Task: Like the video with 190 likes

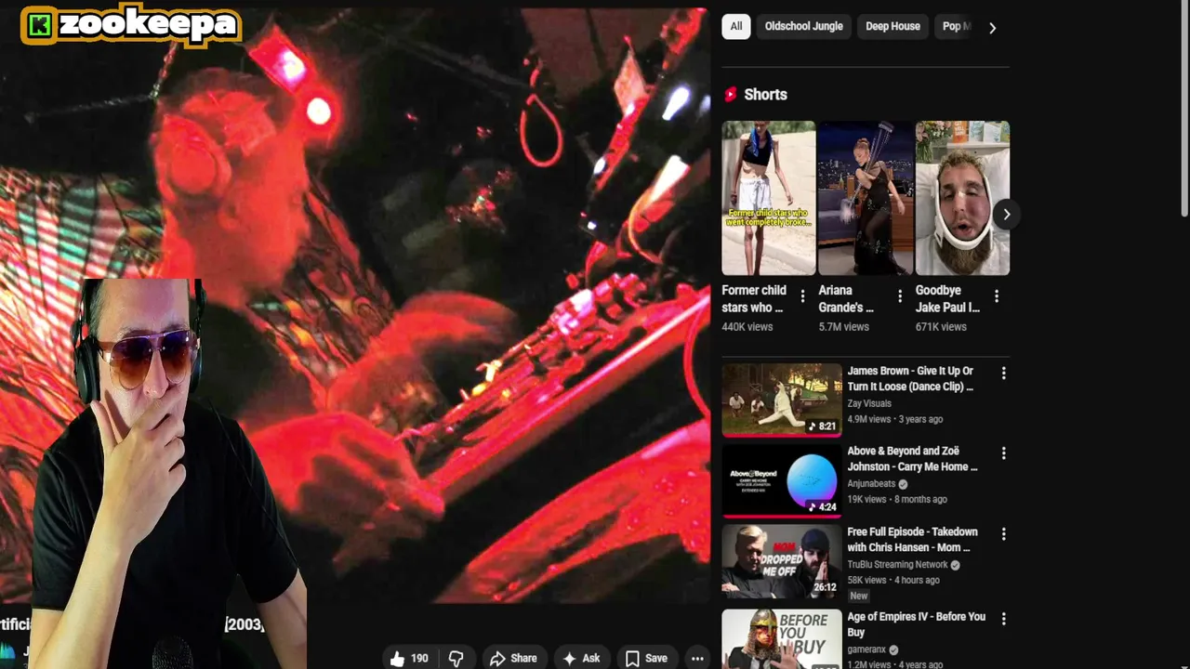Action: (x=409, y=658)
